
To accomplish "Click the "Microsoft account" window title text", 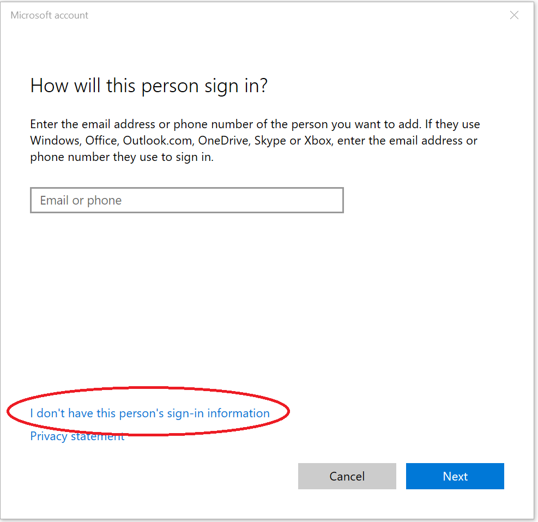I will (x=50, y=15).
